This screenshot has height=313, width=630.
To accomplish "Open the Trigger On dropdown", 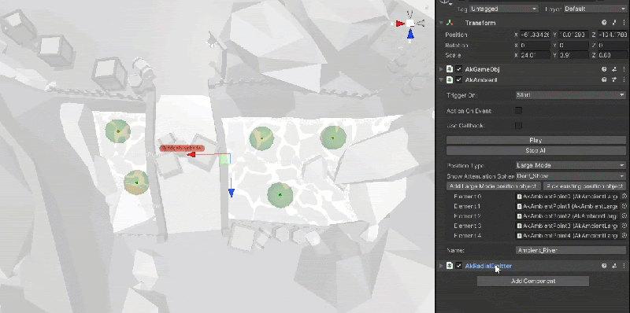I will pos(570,95).
